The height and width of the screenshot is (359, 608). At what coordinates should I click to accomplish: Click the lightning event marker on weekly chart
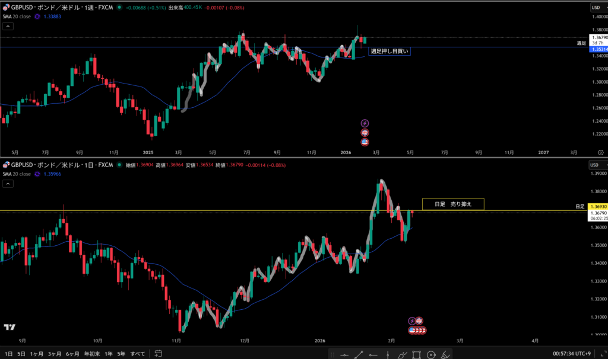point(365,123)
